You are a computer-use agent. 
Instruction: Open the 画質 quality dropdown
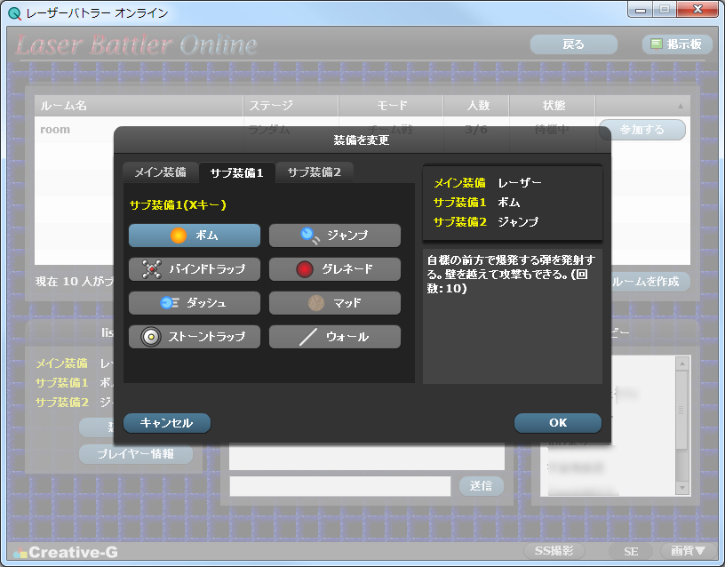tap(686, 551)
